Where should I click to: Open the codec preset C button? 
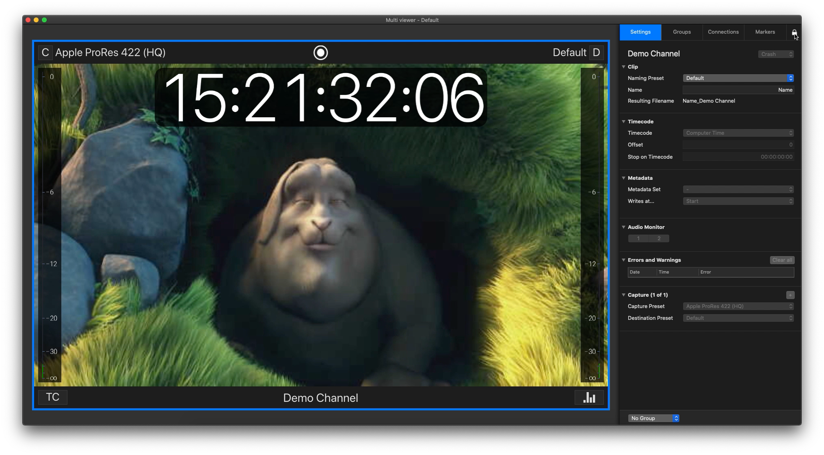[x=45, y=53]
